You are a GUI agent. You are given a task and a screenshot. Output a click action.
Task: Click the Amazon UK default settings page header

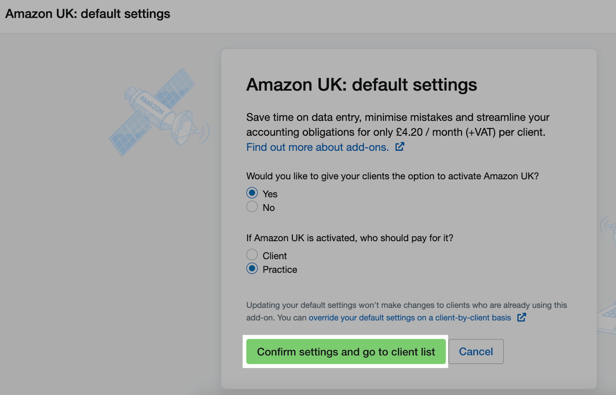coord(88,13)
